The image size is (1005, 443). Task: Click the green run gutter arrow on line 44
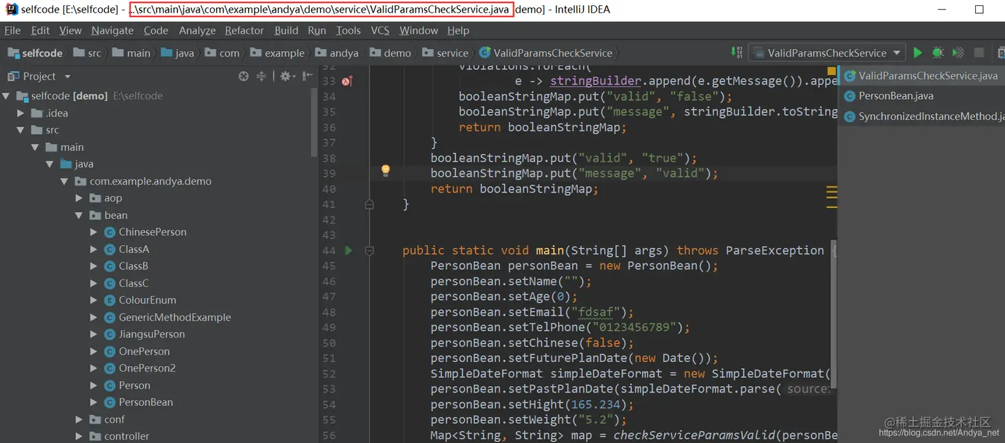point(348,250)
